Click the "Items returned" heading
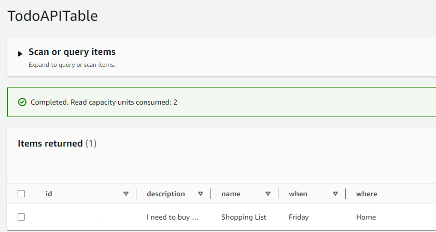Viewport: 436px width, 232px height. tap(50, 143)
